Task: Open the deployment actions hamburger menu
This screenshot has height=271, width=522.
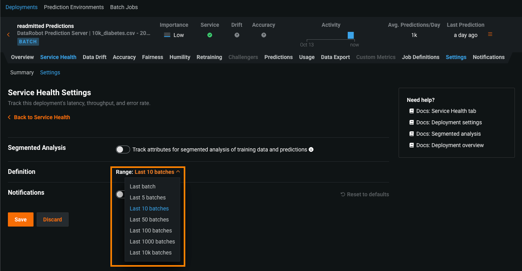Action: [490, 34]
